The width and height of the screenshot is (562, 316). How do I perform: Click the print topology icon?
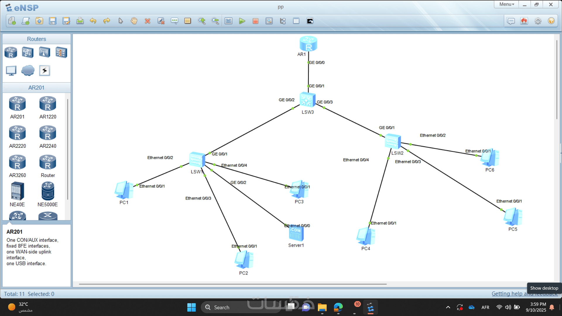80,21
